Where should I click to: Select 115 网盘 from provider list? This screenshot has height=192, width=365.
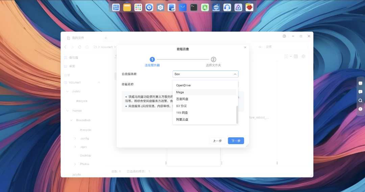coord(205,113)
